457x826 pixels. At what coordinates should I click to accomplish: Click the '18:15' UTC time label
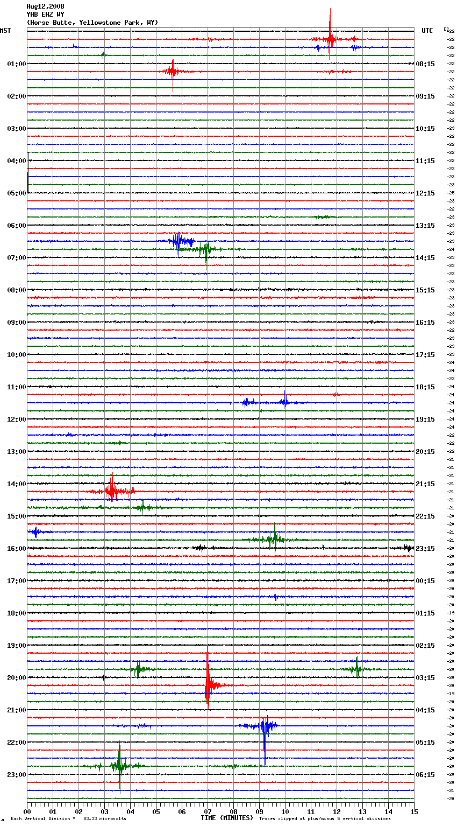(425, 387)
